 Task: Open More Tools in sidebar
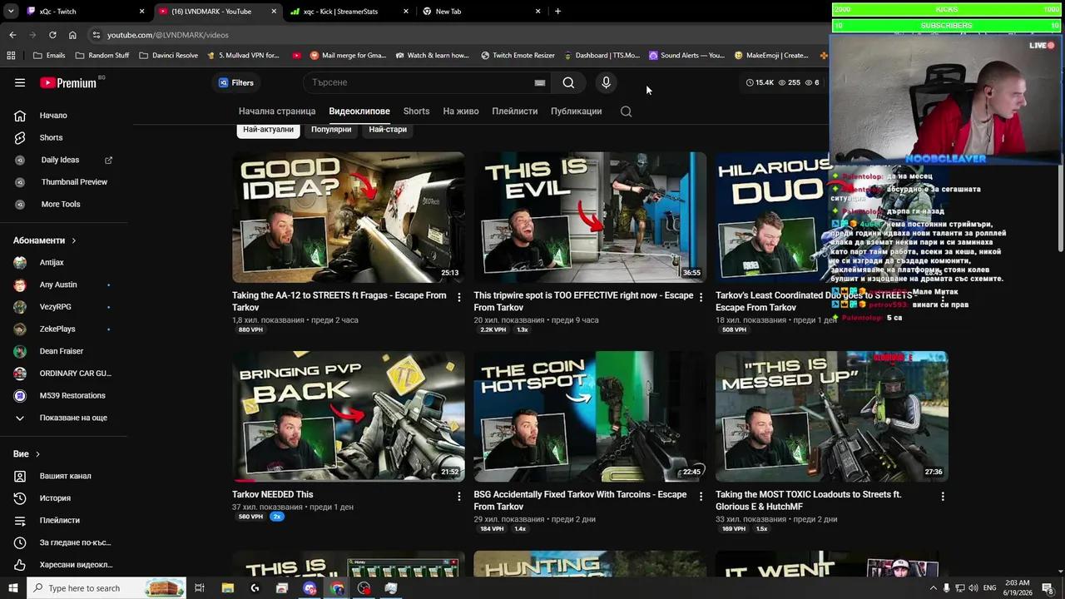pyautogui.click(x=61, y=204)
